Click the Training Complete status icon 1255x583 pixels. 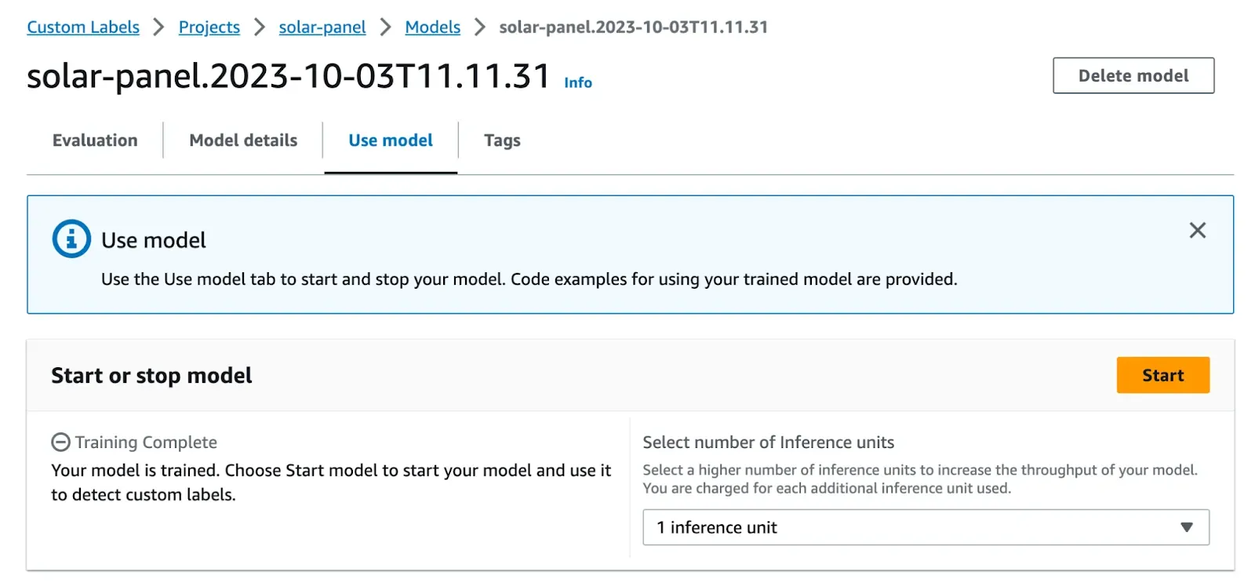tap(60, 443)
